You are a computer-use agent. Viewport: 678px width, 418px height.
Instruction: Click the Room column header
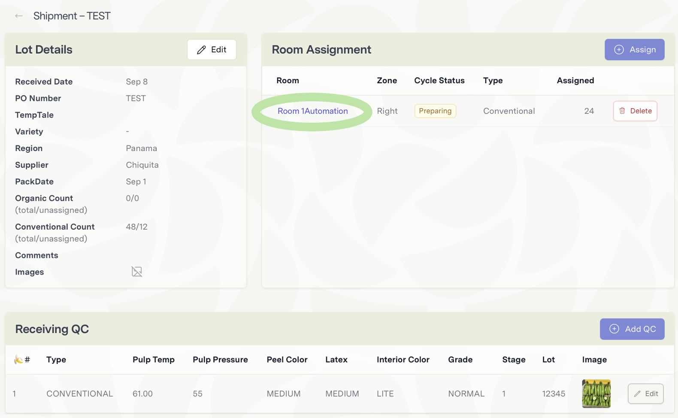288,81
